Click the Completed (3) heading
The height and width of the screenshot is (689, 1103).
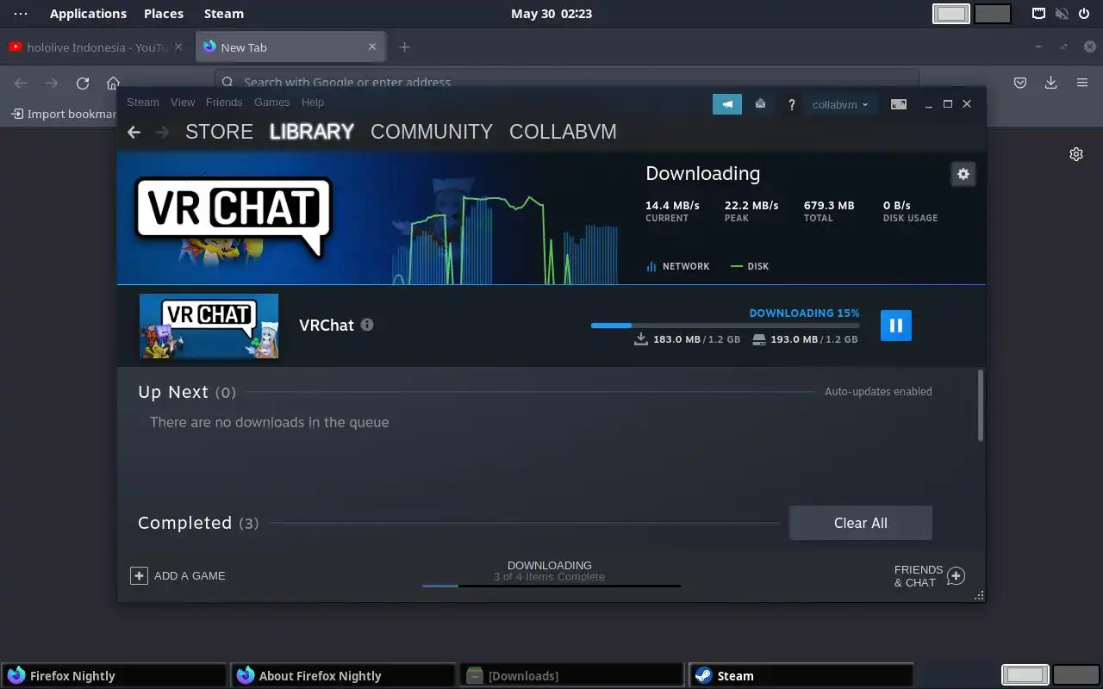(x=198, y=523)
